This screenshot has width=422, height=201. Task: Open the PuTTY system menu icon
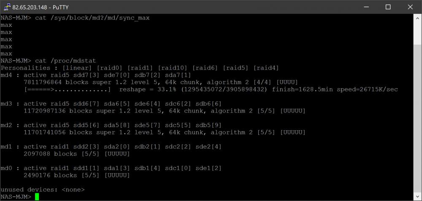click(6, 7)
